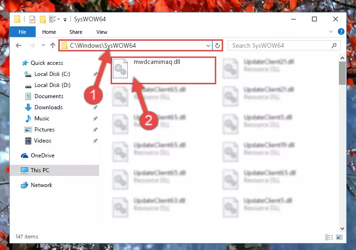Maximize the SysWOW64 window

[314, 19]
